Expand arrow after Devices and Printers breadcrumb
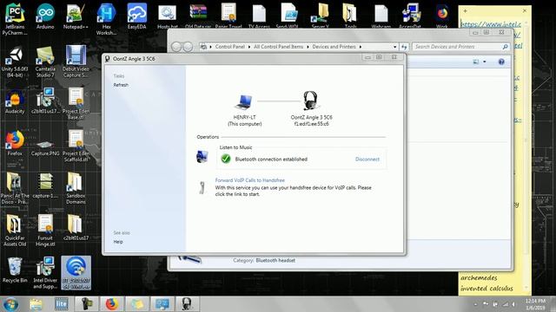 click(x=361, y=47)
